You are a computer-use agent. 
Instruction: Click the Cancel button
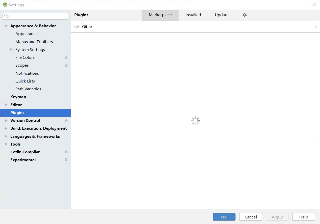pyautogui.click(x=251, y=217)
